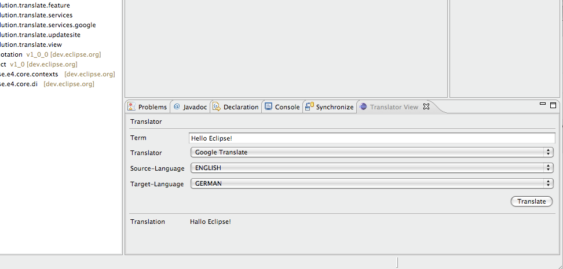The height and width of the screenshot is (269, 563).
Task: Click the Translate button
Action: [x=531, y=201]
